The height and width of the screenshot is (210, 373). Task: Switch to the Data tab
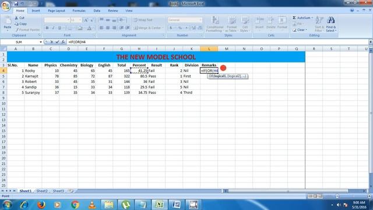click(x=97, y=10)
